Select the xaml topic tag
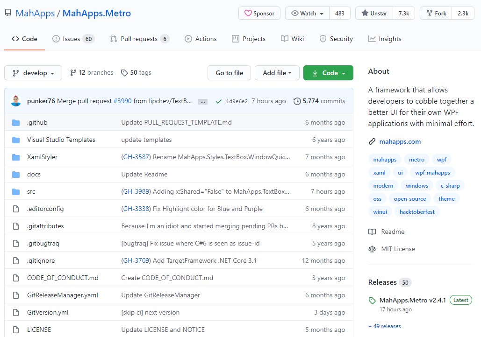 [379, 173]
